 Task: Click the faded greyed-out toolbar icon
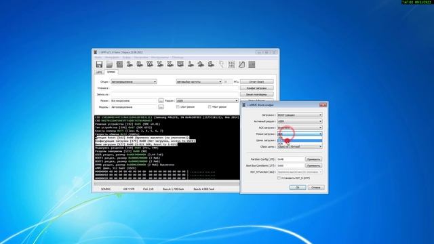(221, 64)
